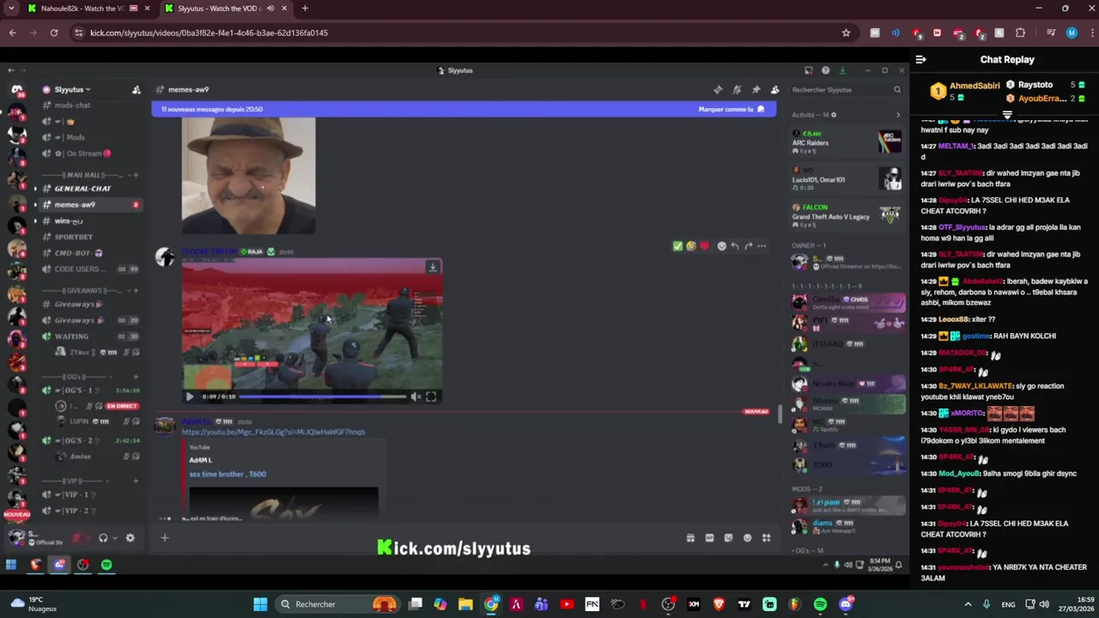Add the green checkmark reaction

677,246
